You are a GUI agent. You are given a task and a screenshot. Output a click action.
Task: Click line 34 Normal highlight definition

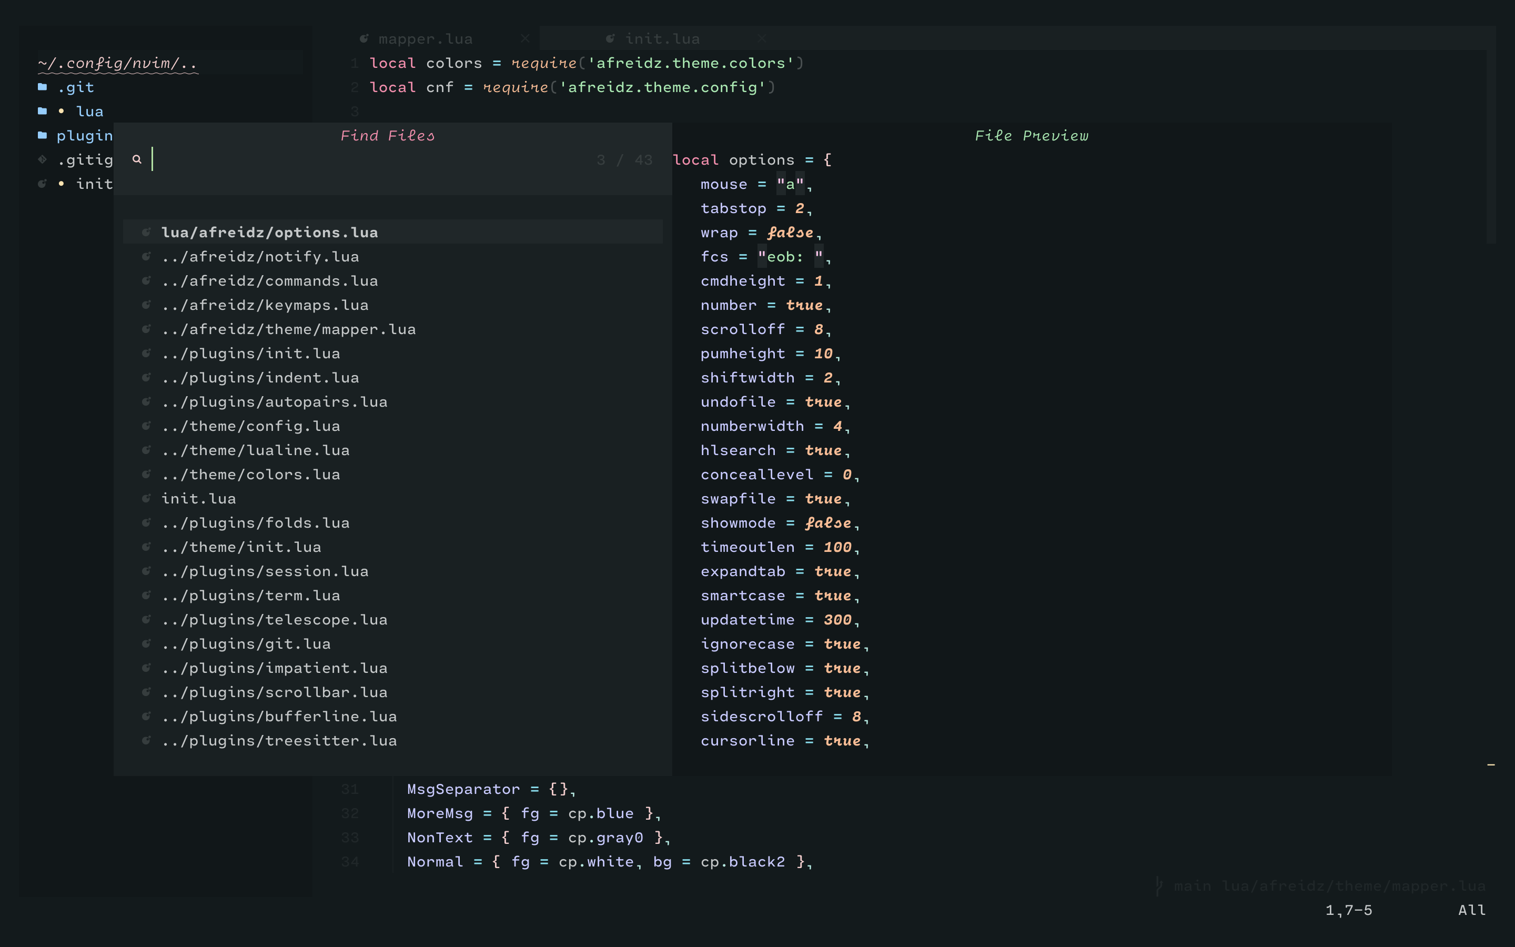pos(610,862)
